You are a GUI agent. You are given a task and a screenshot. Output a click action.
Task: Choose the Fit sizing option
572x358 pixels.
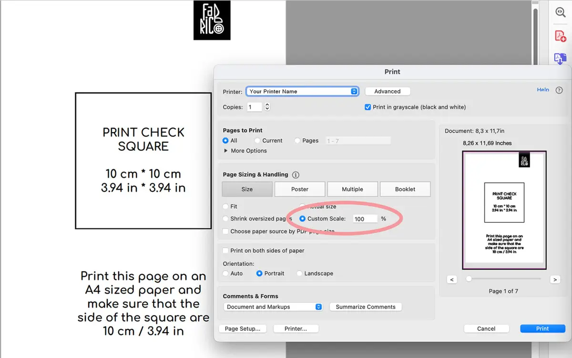[226, 207]
